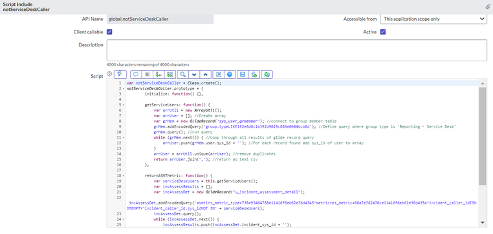Open editor help blue question icon
This screenshot has height=234, width=493.
pyautogui.click(x=230, y=74)
